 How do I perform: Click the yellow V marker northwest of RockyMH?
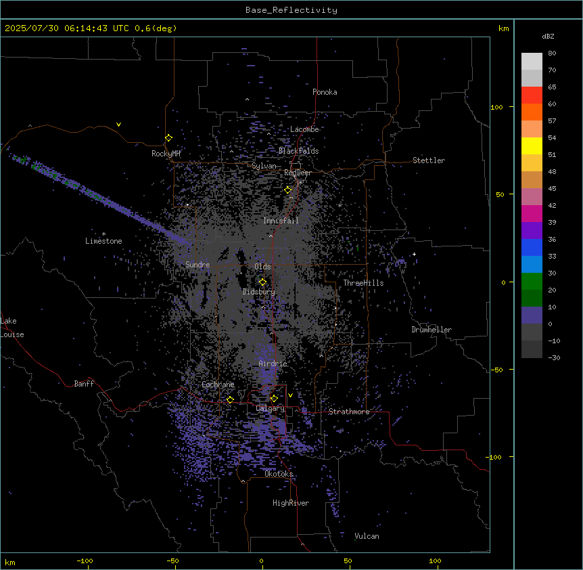(118, 125)
